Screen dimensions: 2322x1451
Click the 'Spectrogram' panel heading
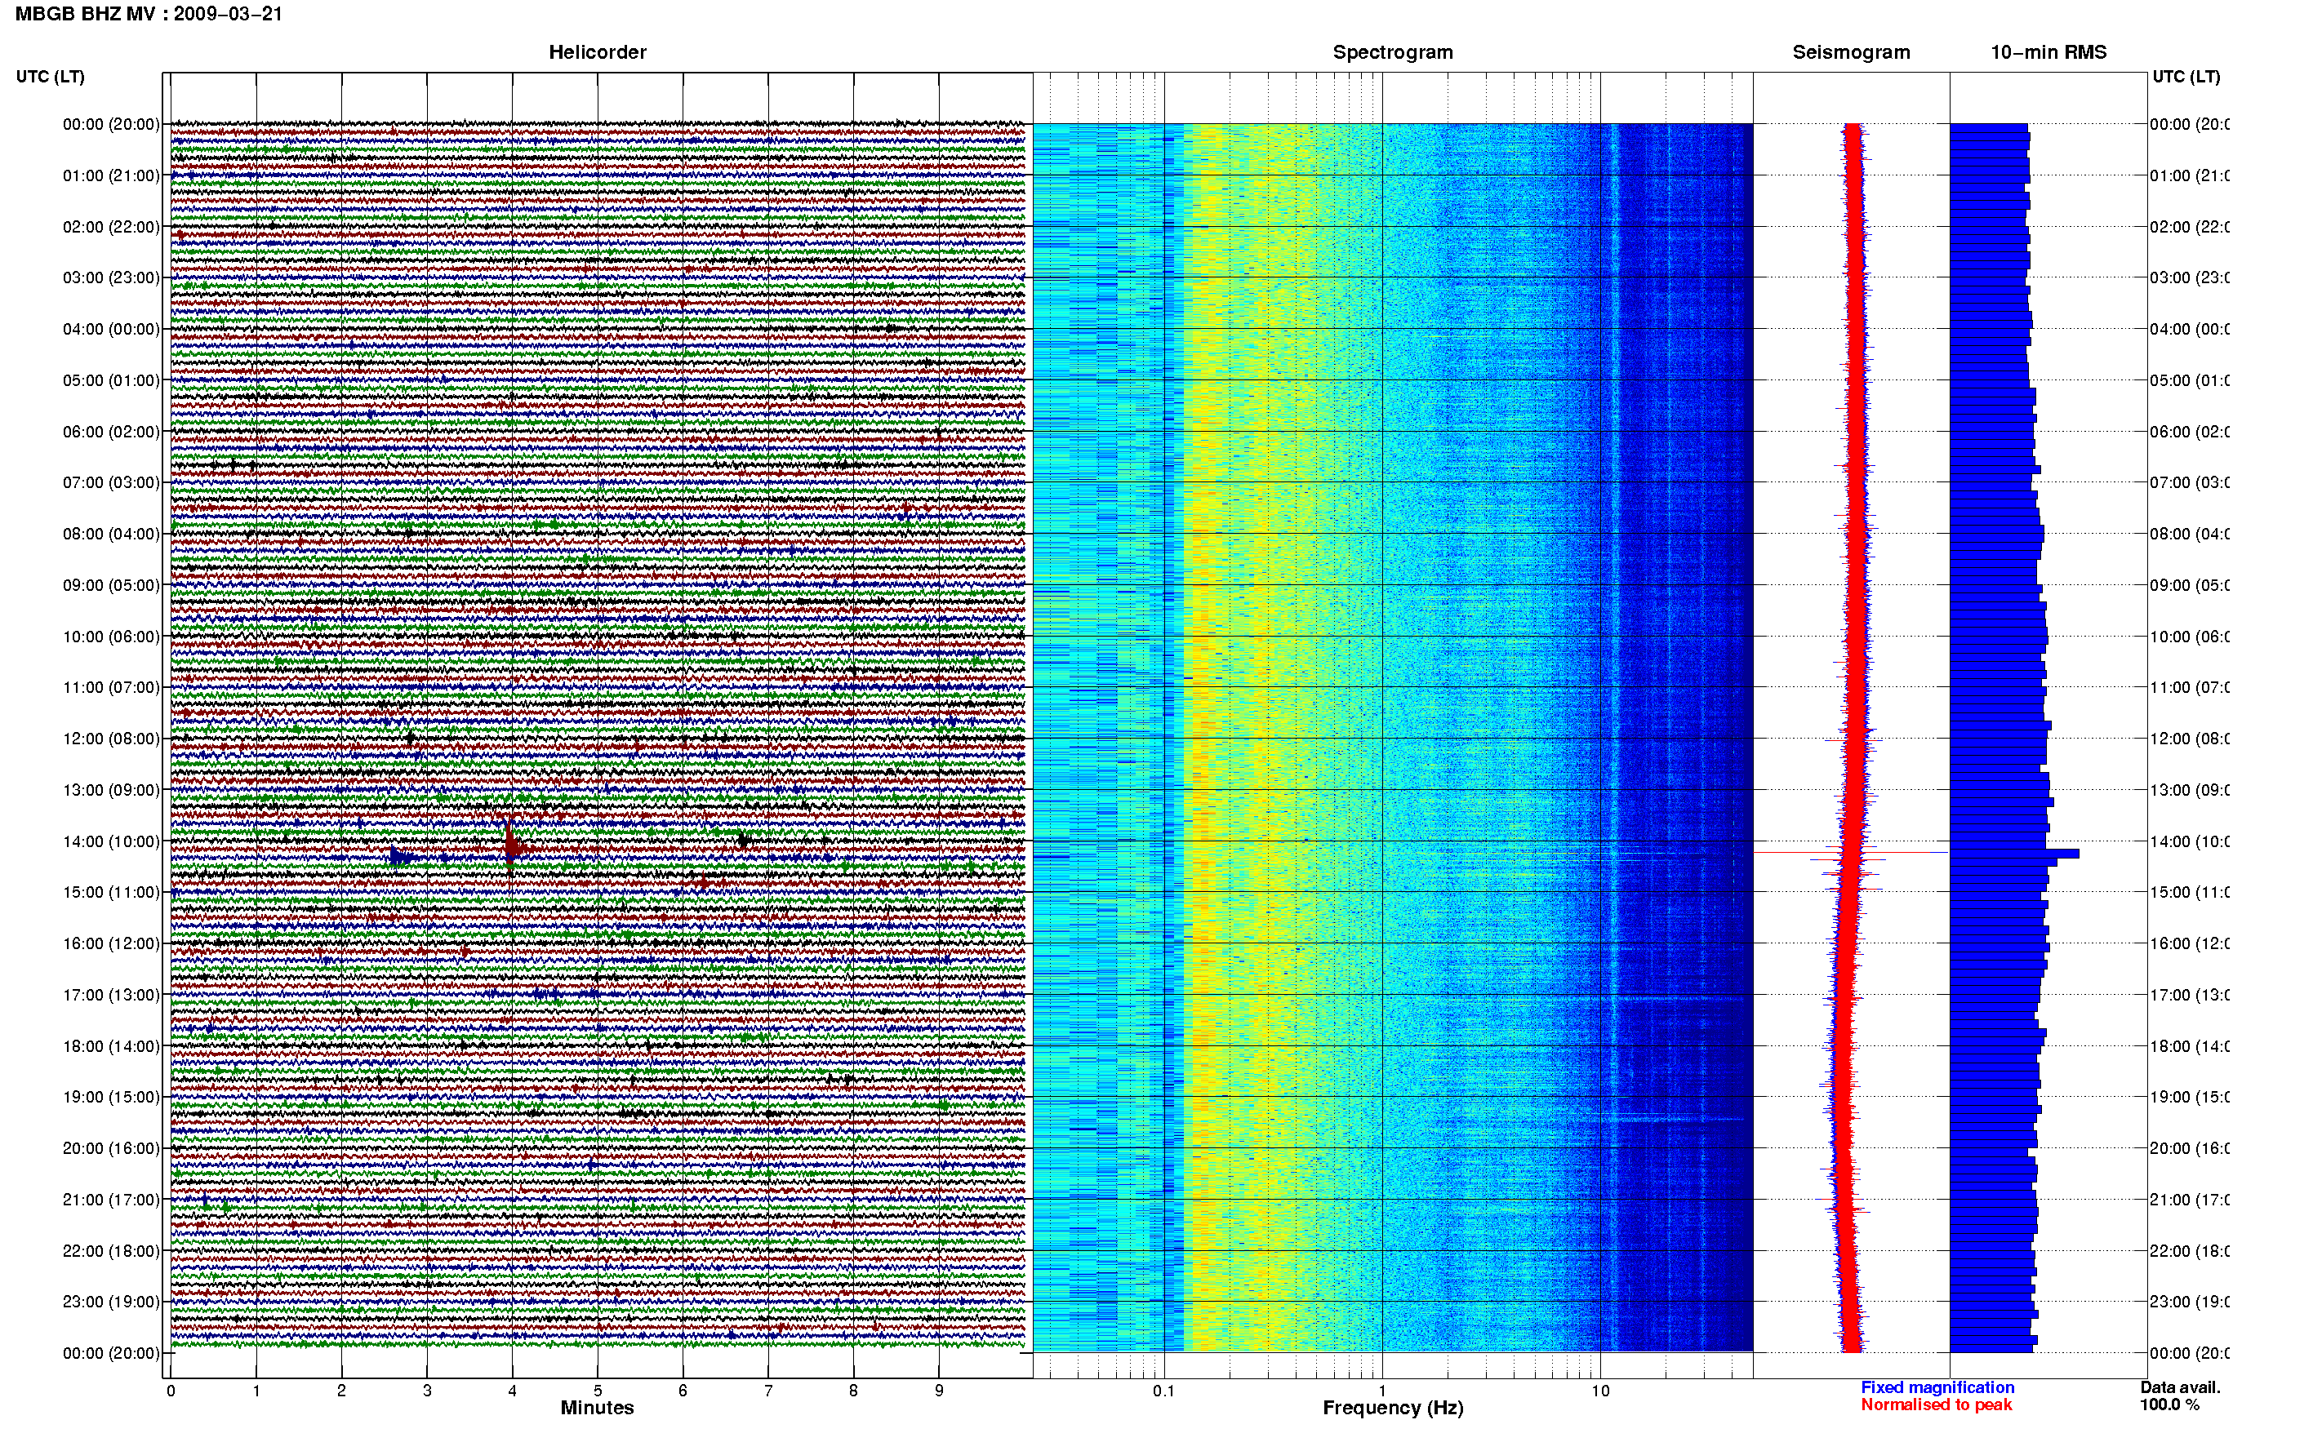tap(1393, 52)
